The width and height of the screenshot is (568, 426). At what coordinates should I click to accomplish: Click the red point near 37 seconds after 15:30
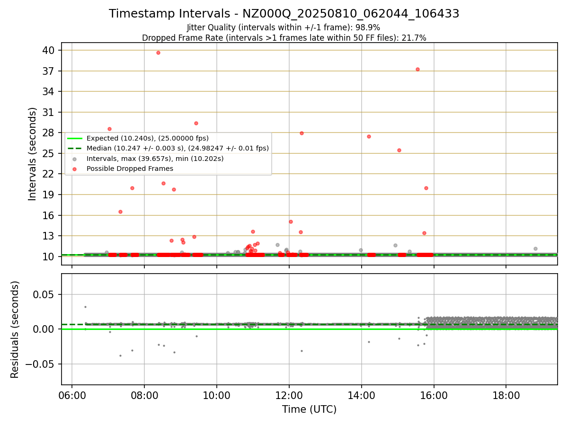coord(417,69)
